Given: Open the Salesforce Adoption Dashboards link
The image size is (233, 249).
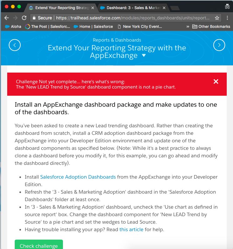Looking at the screenshot, I should pos(78,177).
